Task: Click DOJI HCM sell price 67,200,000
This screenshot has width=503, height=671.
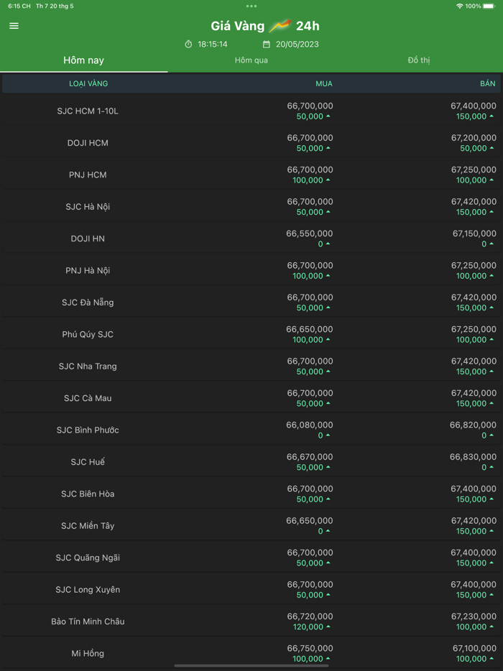Action: 474,138
